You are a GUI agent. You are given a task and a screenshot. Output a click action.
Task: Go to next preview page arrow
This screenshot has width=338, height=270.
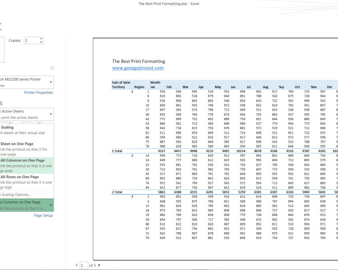click(x=99, y=265)
